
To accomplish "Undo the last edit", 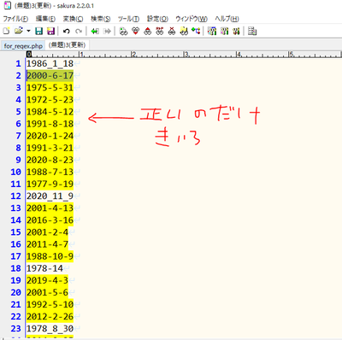I will pyautogui.click(x=67, y=31).
